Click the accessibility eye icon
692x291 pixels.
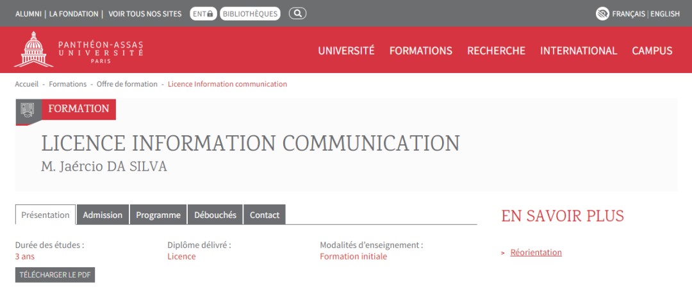click(x=602, y=13)
